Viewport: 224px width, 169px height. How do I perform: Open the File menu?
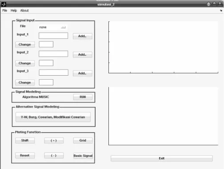pyautogui.click(x=5, y=11)
